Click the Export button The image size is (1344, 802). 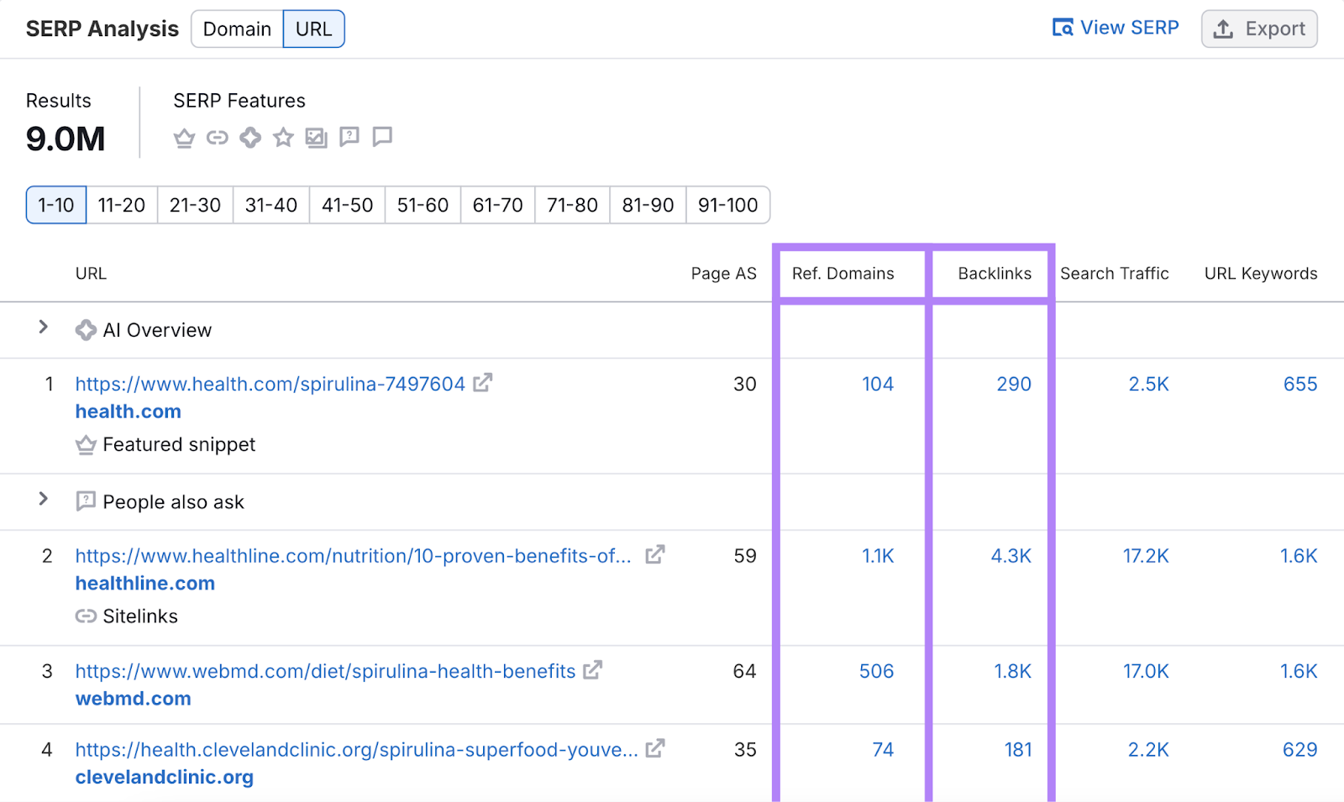[x=1259, y=29]
